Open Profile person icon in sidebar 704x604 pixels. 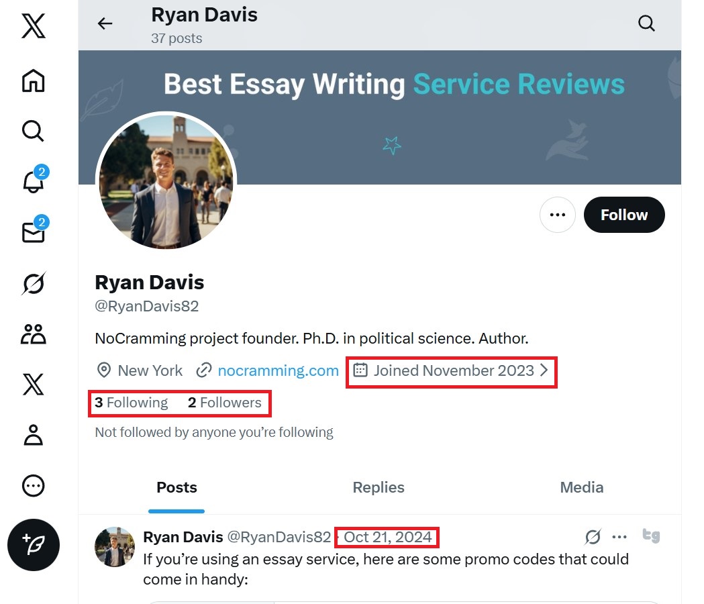point(33,435)
